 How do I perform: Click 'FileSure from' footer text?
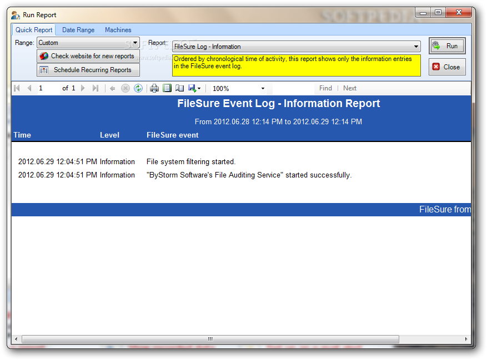point(445,210)
